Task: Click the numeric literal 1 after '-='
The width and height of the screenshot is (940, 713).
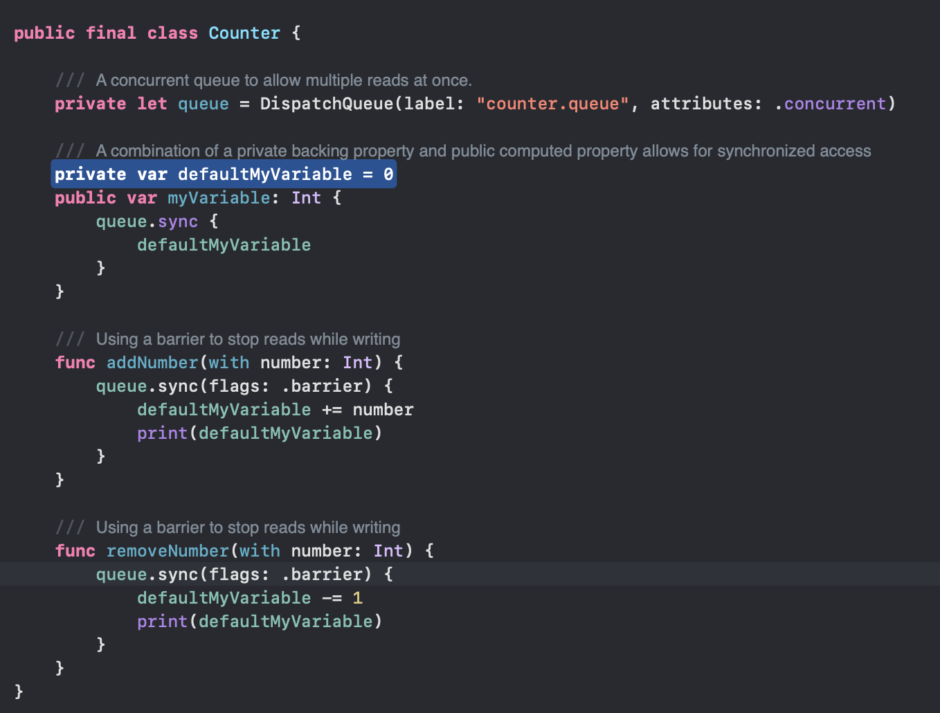Action: pos(357,598)
